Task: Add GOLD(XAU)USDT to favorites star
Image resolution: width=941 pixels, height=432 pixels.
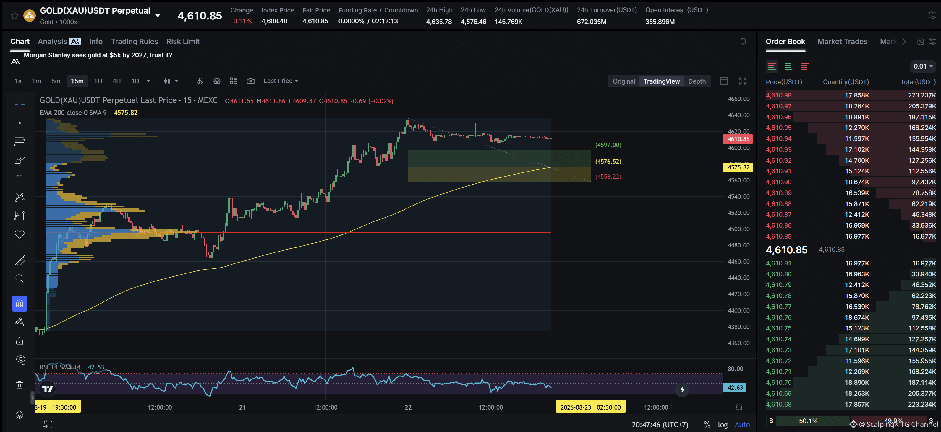Action: tap(14, 16)
